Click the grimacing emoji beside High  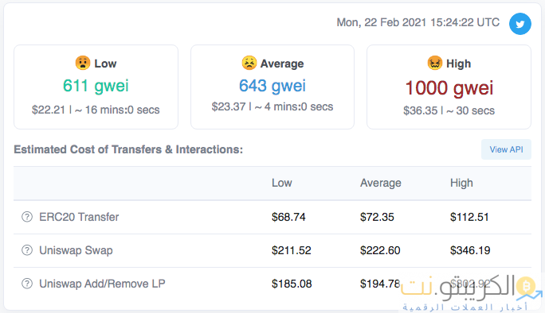[435, 63]
